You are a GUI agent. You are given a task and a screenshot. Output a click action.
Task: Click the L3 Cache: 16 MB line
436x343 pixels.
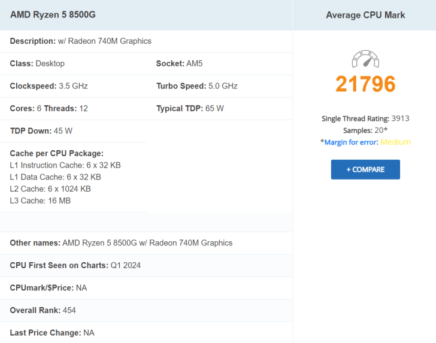click(40, 201)
